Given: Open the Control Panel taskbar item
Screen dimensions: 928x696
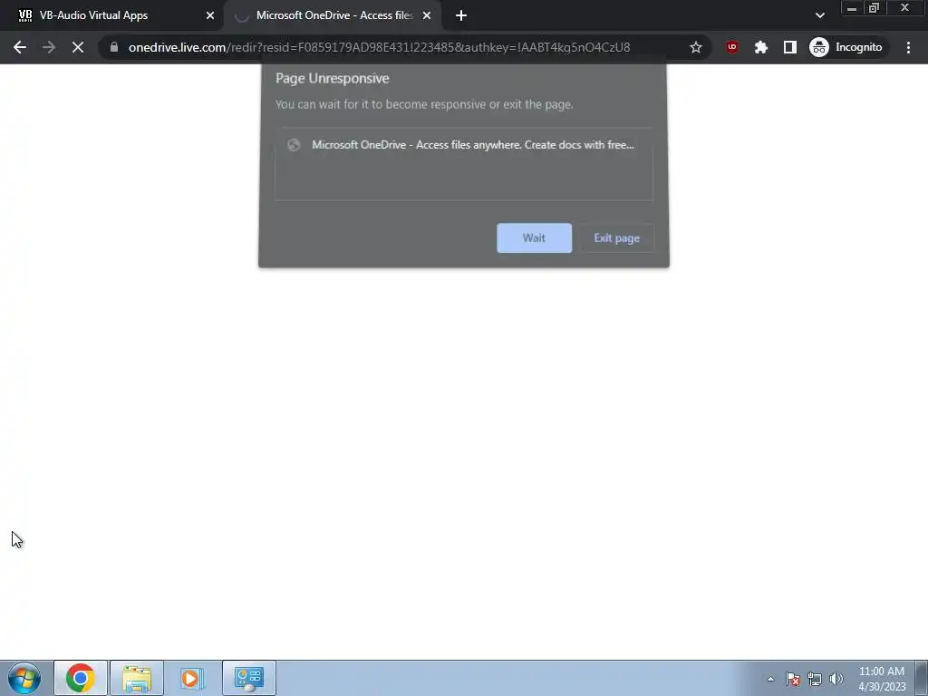Looking at the screenshot, I should click(249, 678).
